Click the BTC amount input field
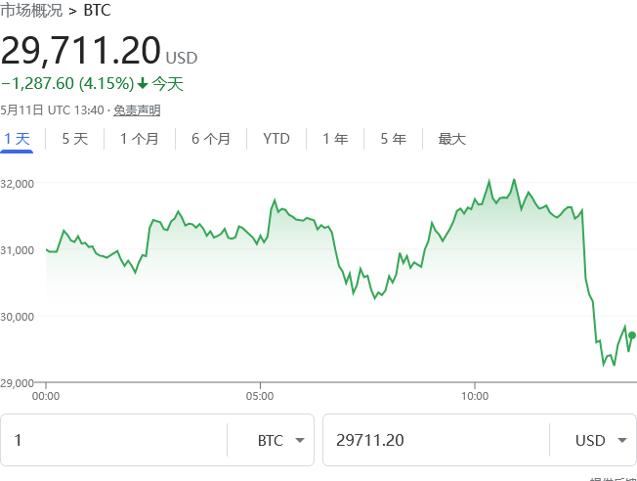The image size is (637, 481). click(112, 441)
